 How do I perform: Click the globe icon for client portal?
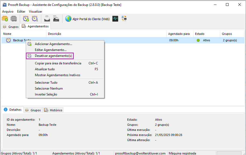68,19
